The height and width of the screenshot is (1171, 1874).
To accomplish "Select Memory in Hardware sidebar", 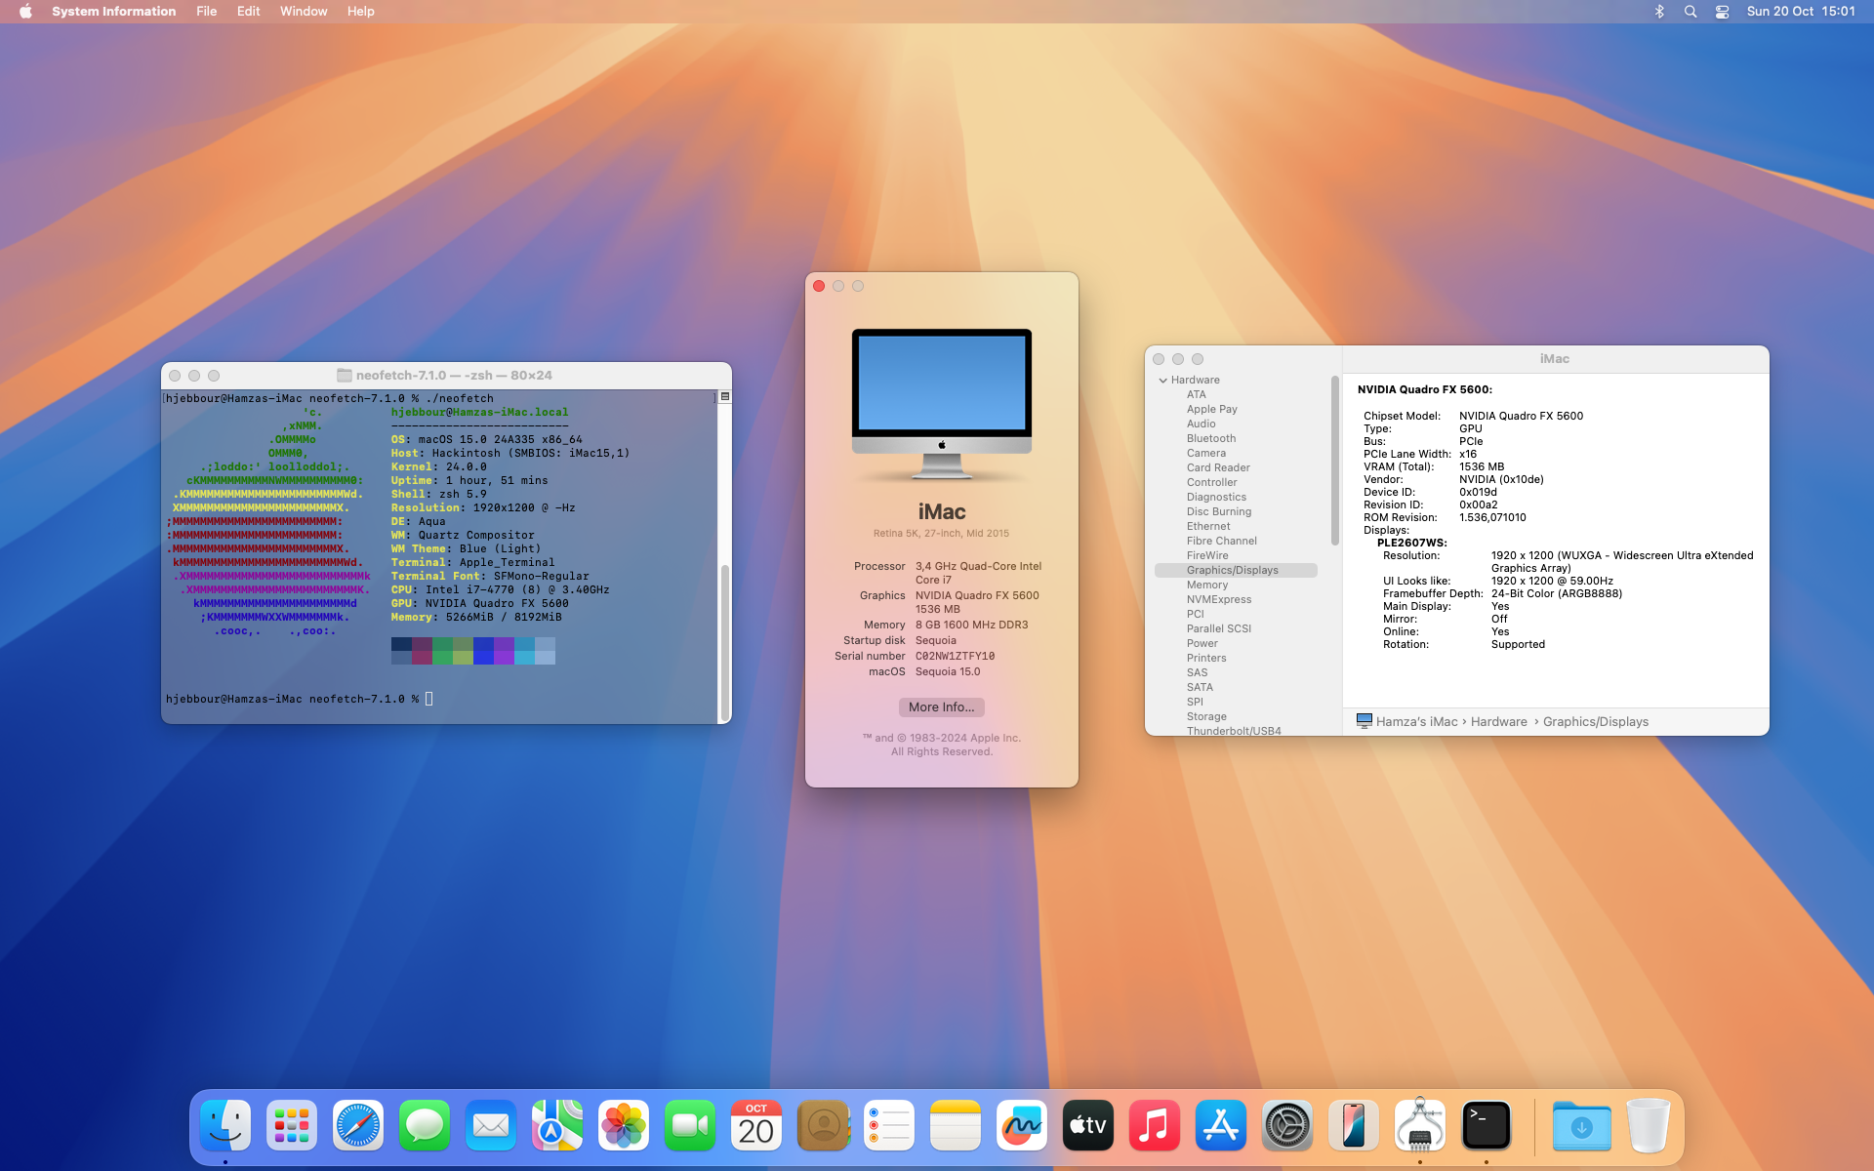I will (1206, 585).
